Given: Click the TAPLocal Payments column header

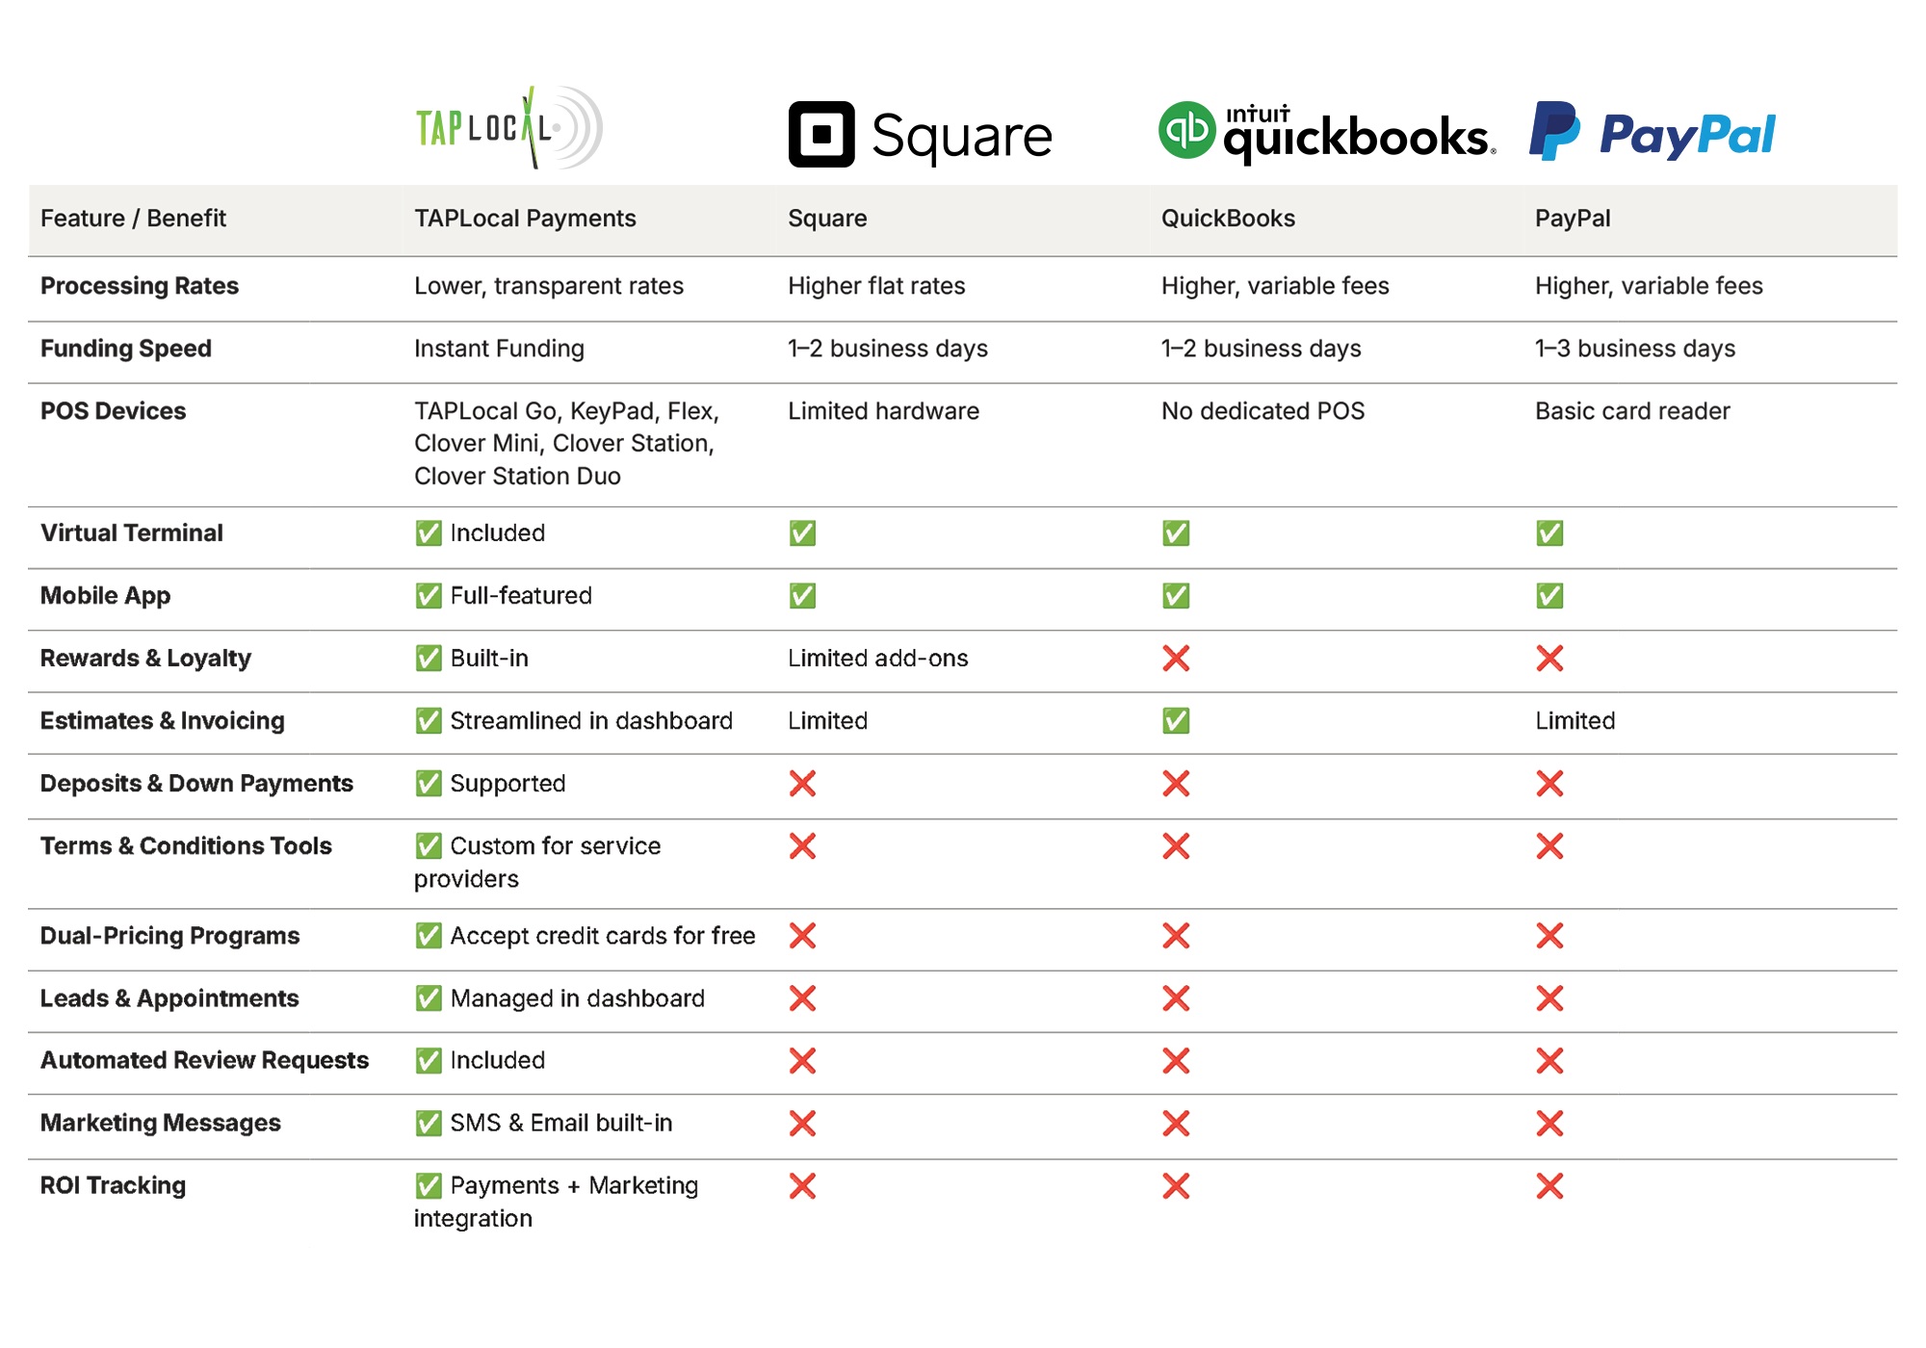Looking at the screenshot, I should [x=525, y=219].
